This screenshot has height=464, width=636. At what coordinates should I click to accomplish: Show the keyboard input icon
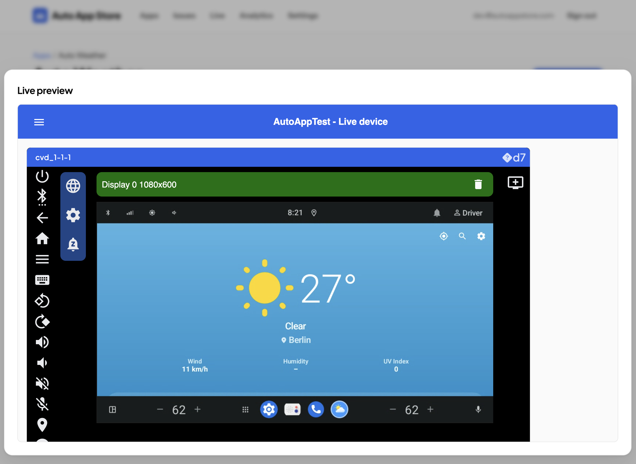(42, 280)
